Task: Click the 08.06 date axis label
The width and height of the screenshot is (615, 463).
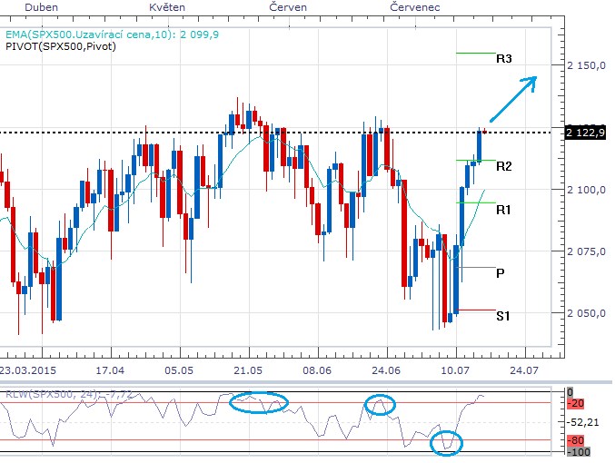Action: (x=317, y=370)
